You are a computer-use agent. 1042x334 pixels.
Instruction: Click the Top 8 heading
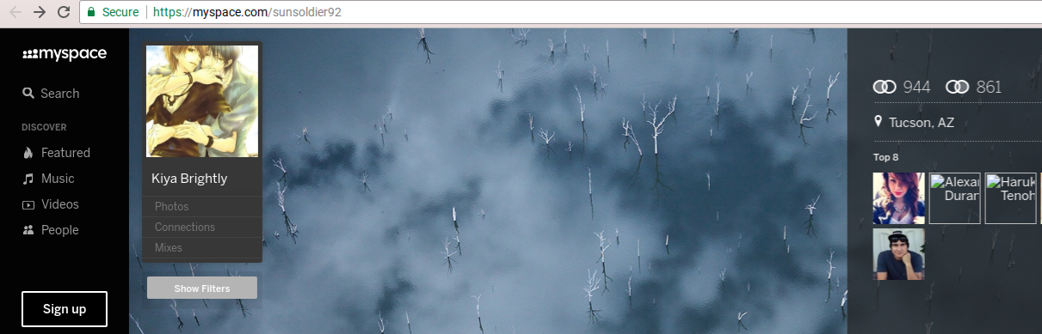tap(886, 157)
